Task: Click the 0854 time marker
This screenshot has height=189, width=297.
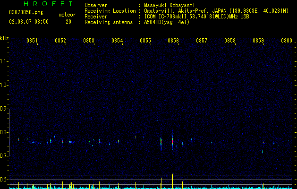Action: point(117,41)
